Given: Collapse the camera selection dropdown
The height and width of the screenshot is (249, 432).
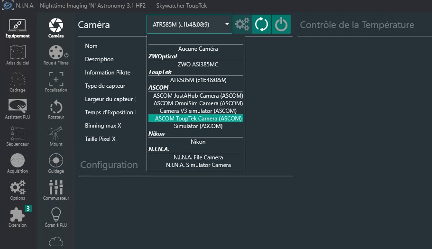Looking at the screenshot, I should click(227, 24).
